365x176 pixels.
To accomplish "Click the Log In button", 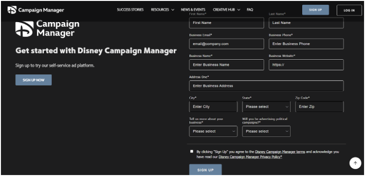I will pos(349,10).
